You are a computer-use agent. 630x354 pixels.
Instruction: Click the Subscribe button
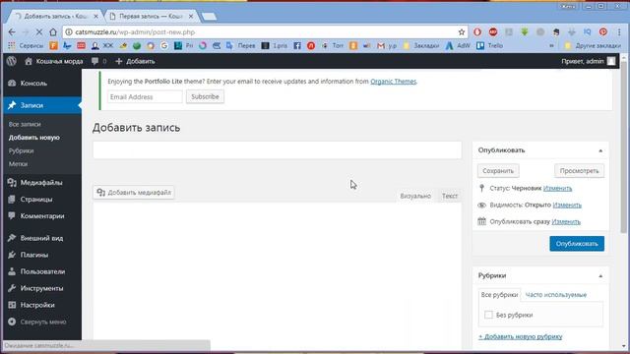coord(205,96)
